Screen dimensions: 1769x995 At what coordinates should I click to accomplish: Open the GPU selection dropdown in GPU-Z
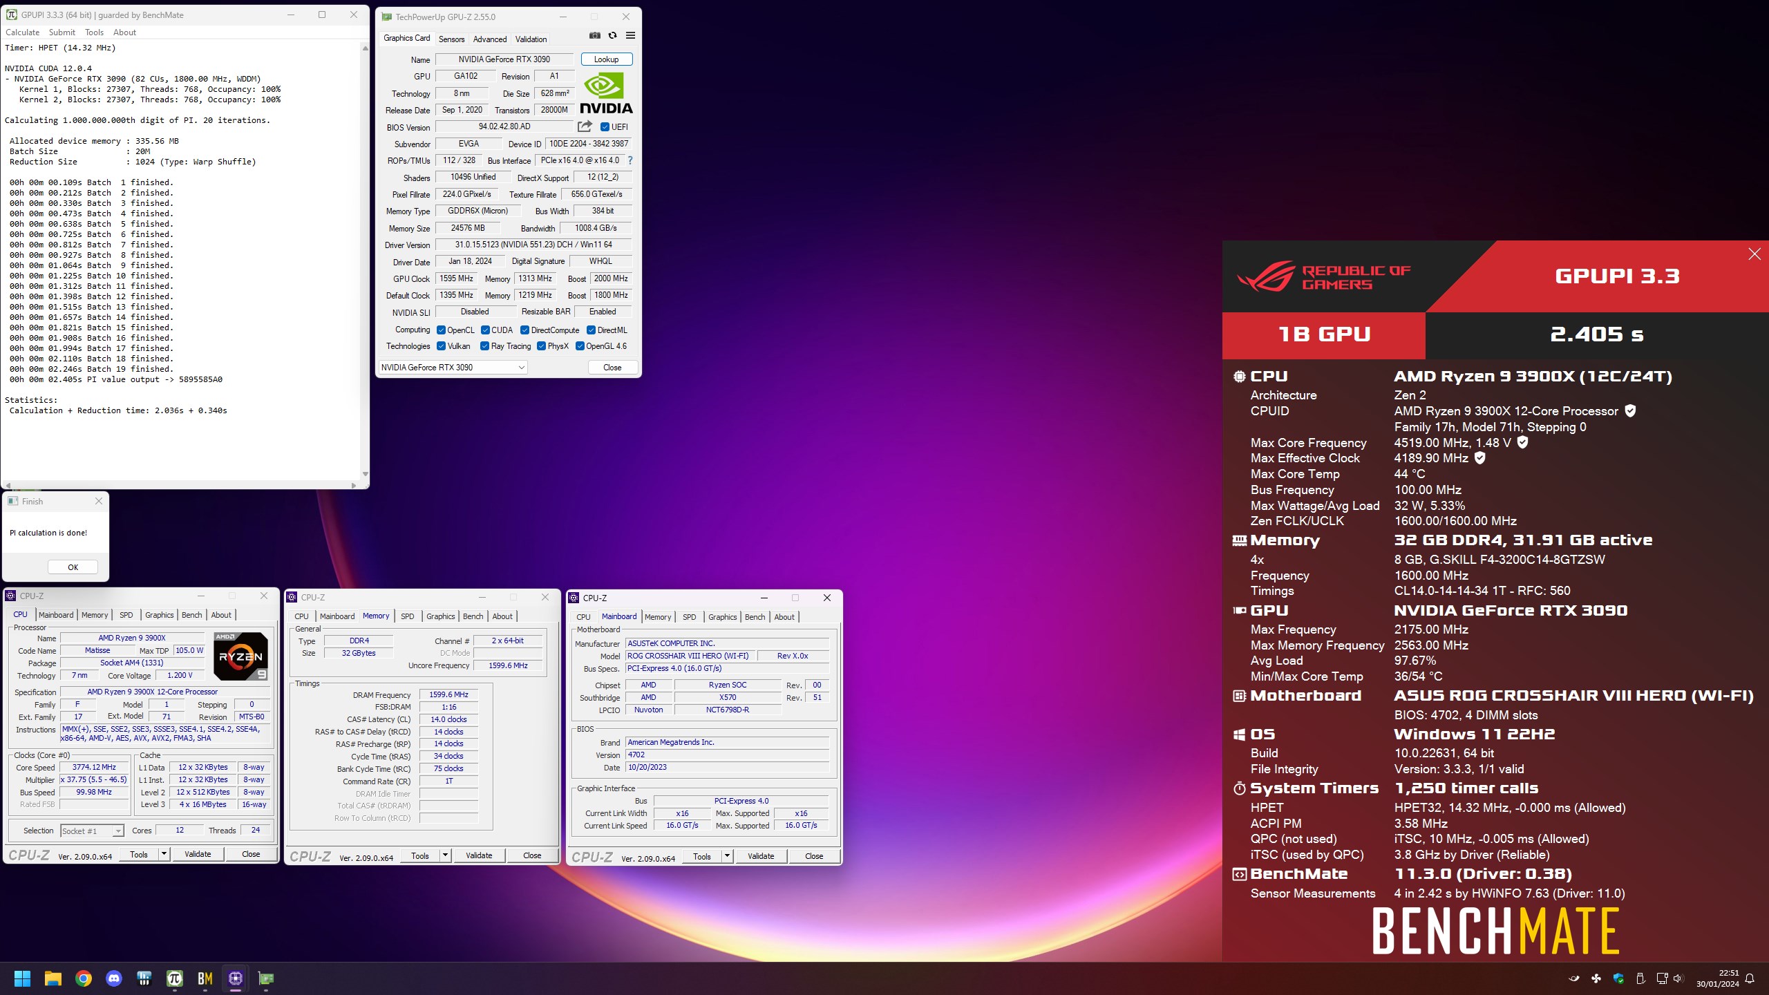[453, 368]
